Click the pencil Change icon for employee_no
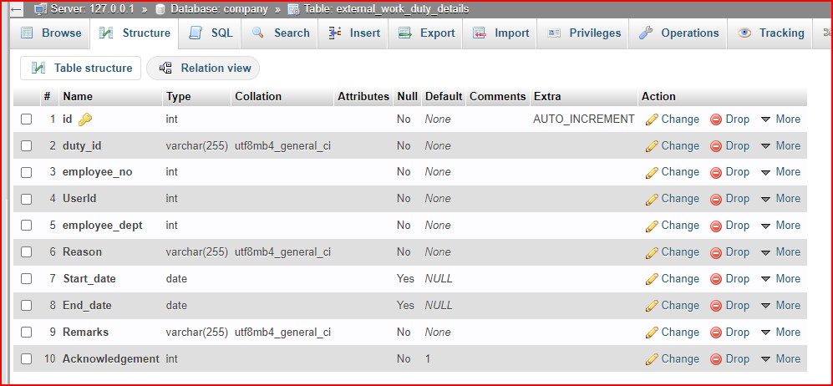833x386 pixels. pyautogui.click(x=652, y=173)
